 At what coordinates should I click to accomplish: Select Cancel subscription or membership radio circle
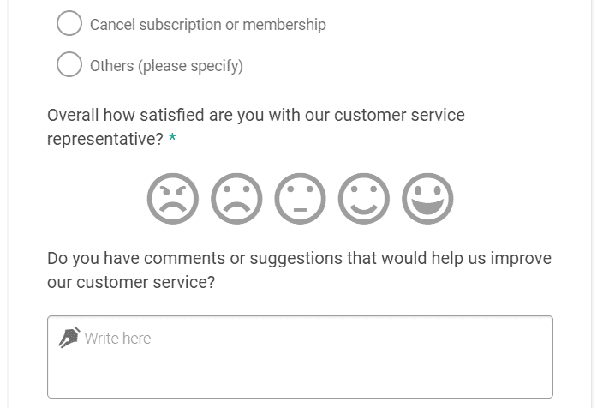(x=69, y=23)
